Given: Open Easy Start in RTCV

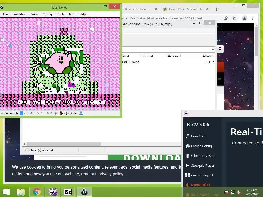Looking at the screenshot, I should (x=198, y=136).
